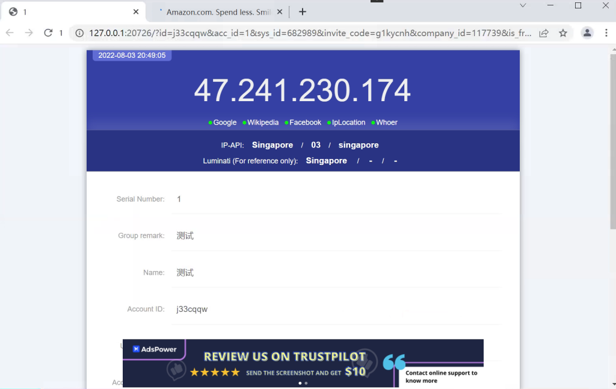The image size is (616, 389).
Task: Expand the tab search chevron
Action: (x=523, y=5)
